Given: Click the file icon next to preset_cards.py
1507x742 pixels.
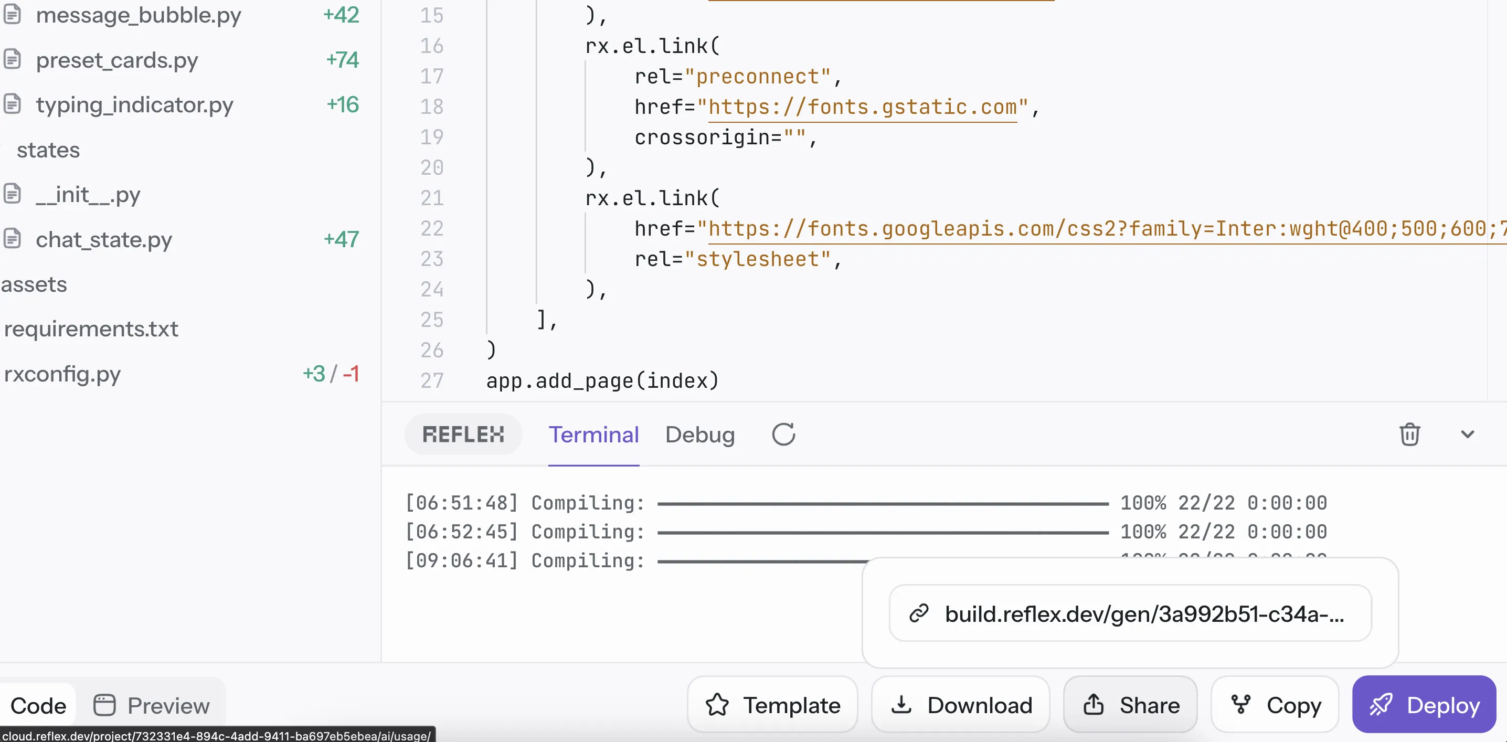Looking at the screenshot, I should pos(12,59).
